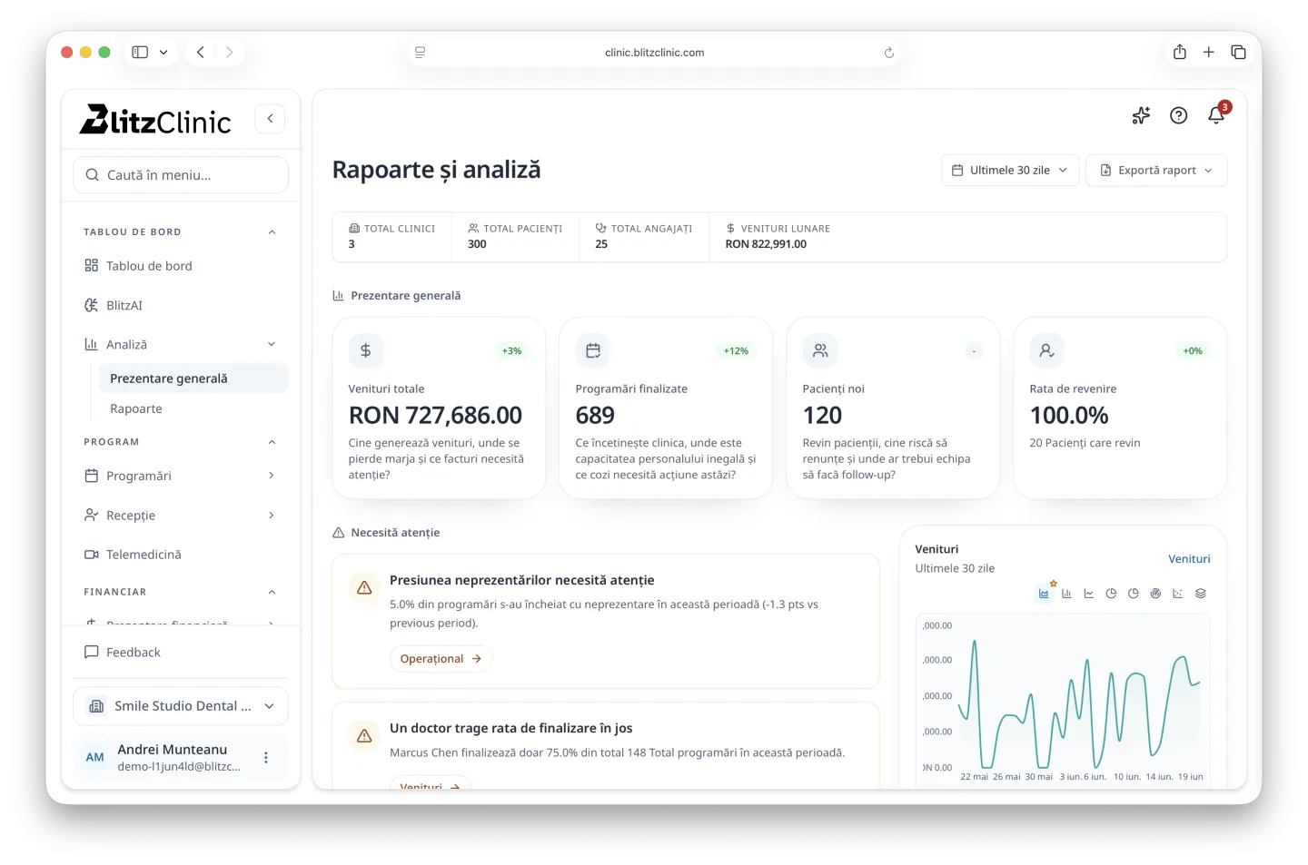This screenshot has height=865, width=1308.
Task: Click the TOTAL PACIENȚI value 300
Action: (x=477, y=244)
